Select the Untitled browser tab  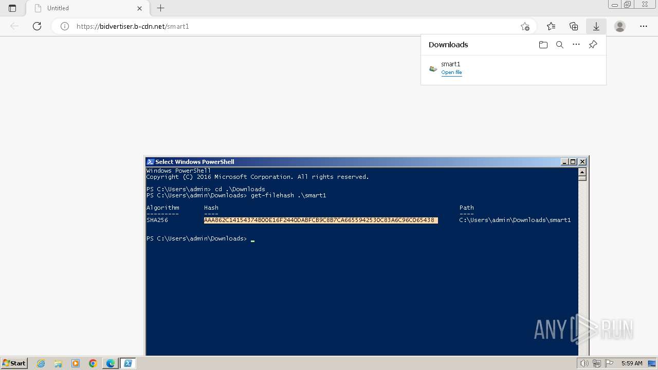click(x=87, y=8)
